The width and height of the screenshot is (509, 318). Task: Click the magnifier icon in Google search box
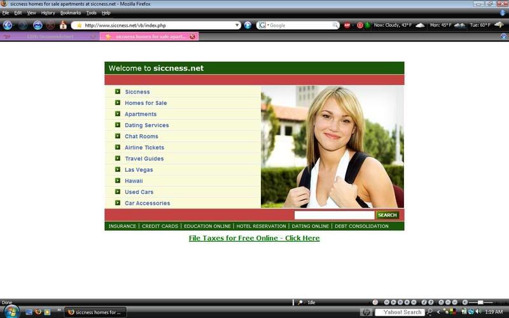335,25
